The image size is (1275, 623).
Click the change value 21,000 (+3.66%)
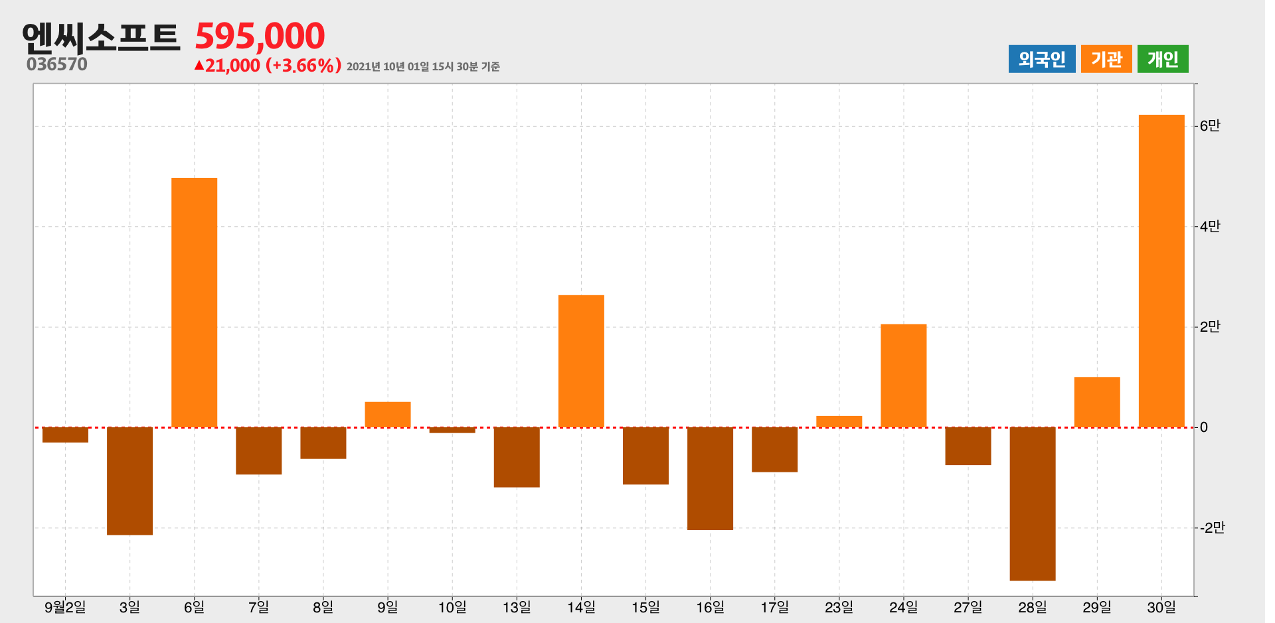(268, 66)
